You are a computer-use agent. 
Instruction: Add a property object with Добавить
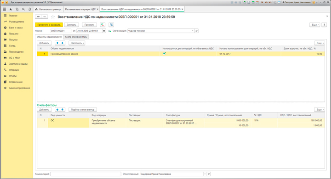[x=44, y=43]
